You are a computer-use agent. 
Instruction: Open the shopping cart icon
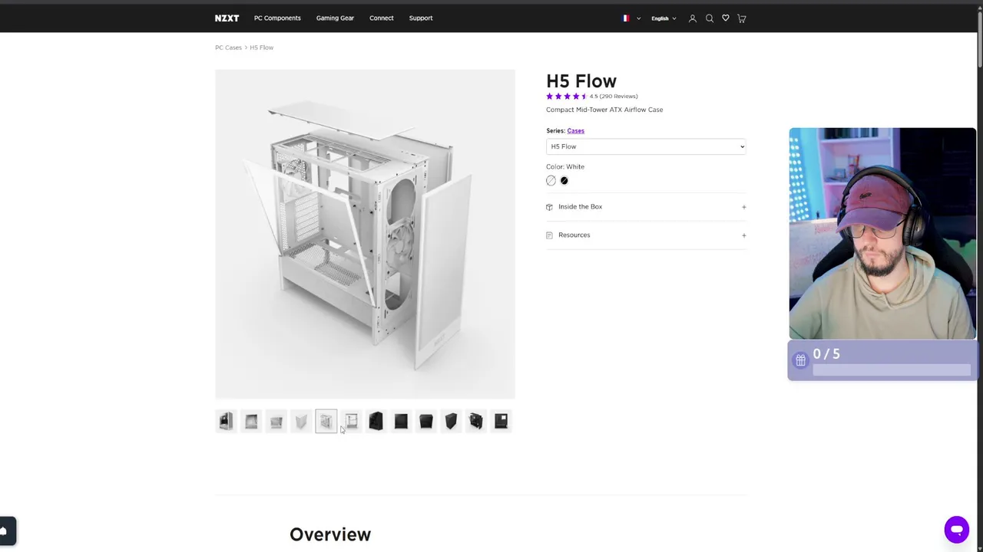742,18
